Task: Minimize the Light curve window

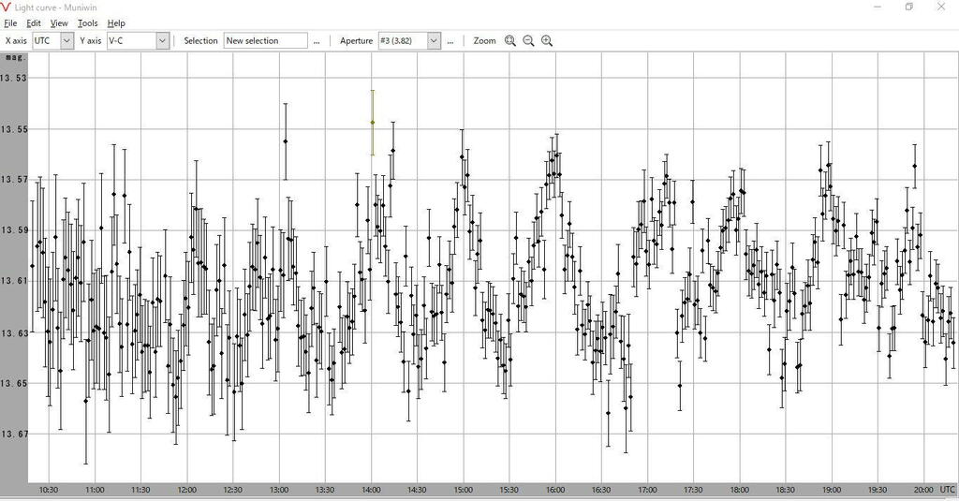Action: [x=878, y=7]
